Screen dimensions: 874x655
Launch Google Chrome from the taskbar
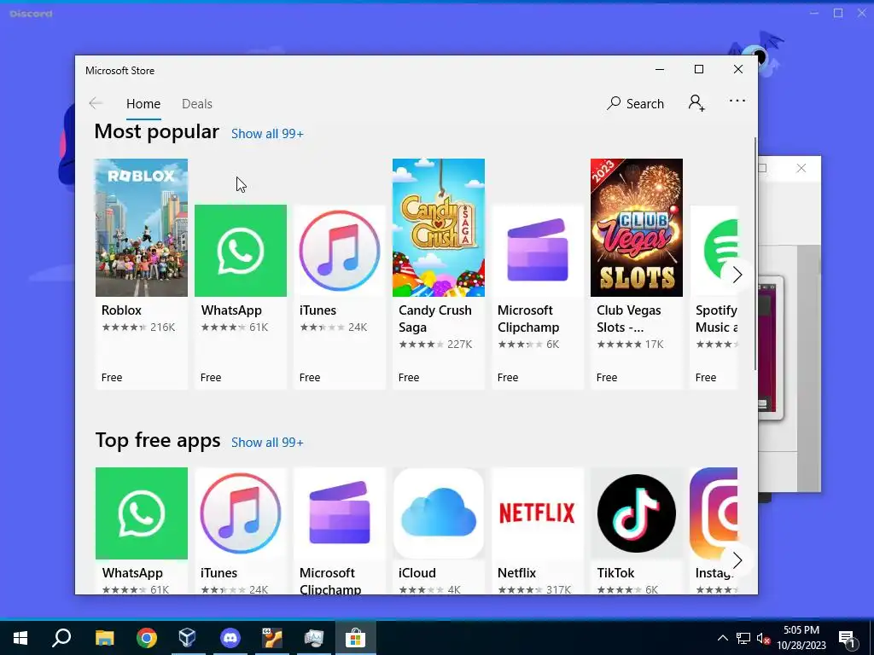pos(147,638)
